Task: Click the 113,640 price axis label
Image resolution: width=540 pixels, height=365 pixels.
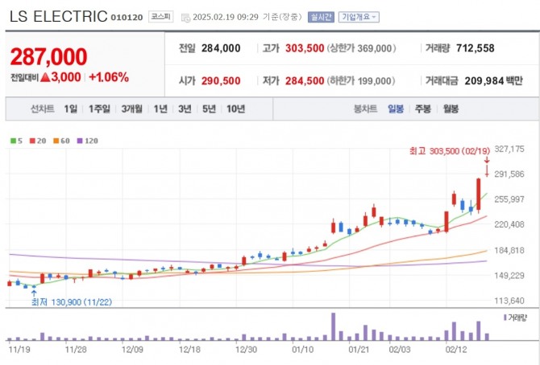Action: (x=509, y=301)
